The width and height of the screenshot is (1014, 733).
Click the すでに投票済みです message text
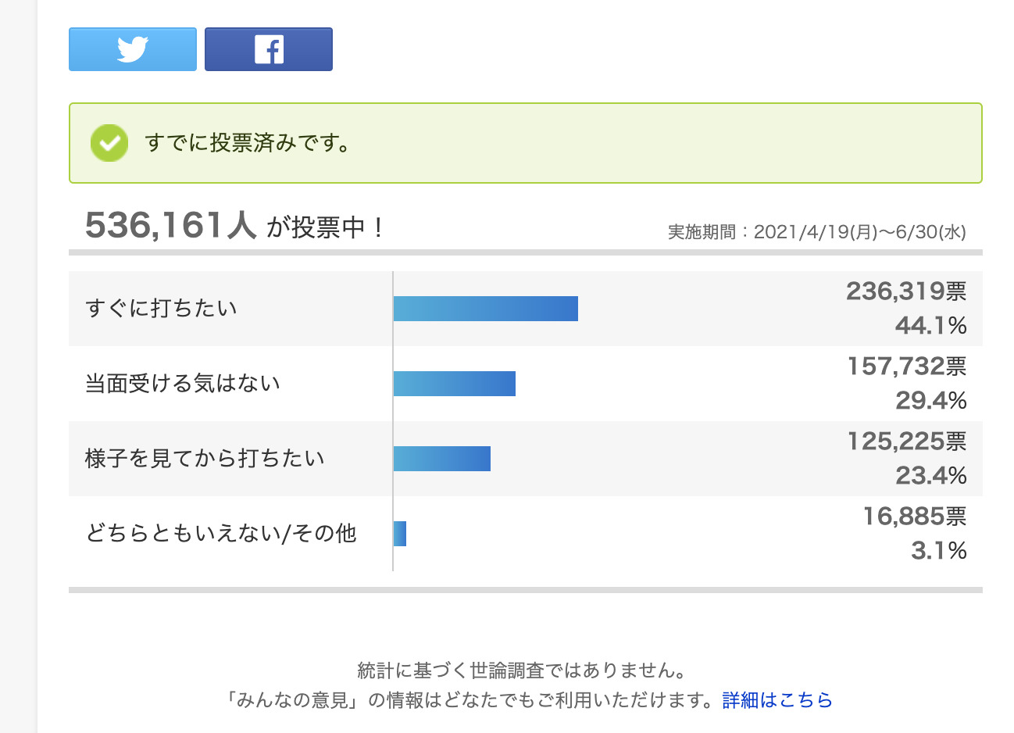pos(248,144)
